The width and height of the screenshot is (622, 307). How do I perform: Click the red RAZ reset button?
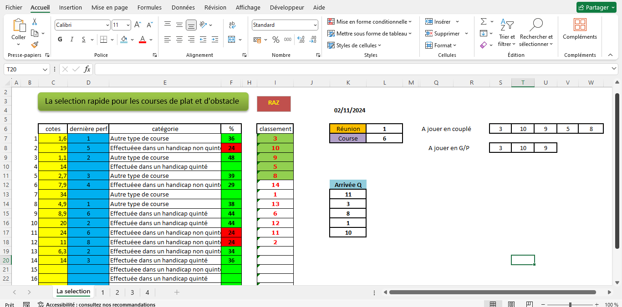pos(274,103)
